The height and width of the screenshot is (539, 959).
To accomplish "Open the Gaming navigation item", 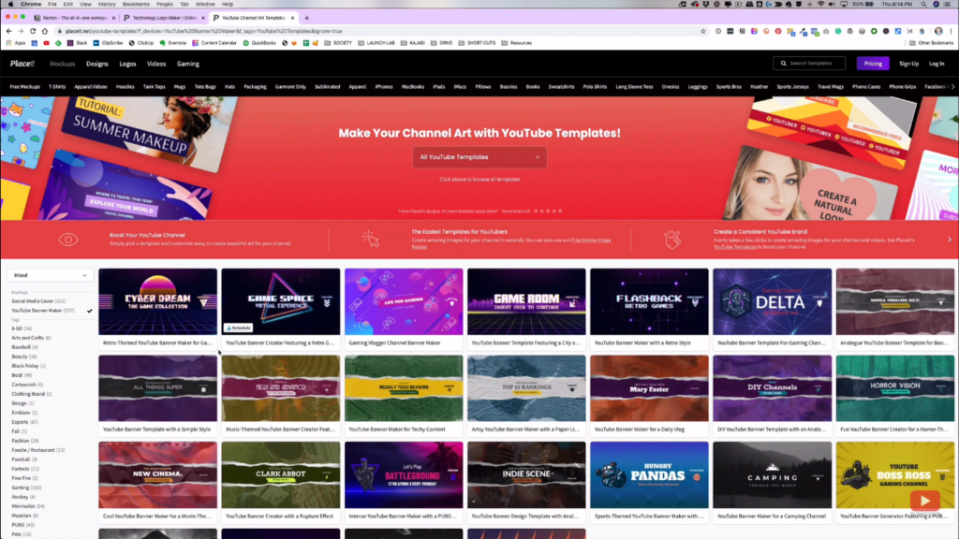I will tap(187, 64).
